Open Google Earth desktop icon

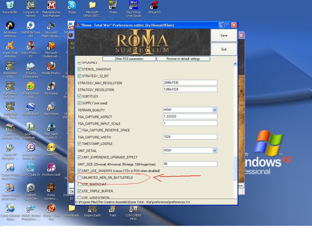click(x=30, y=107)
